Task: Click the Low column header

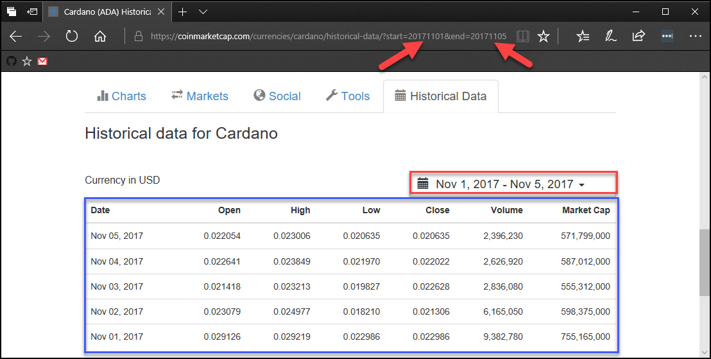Action: (x=371, y=210)
